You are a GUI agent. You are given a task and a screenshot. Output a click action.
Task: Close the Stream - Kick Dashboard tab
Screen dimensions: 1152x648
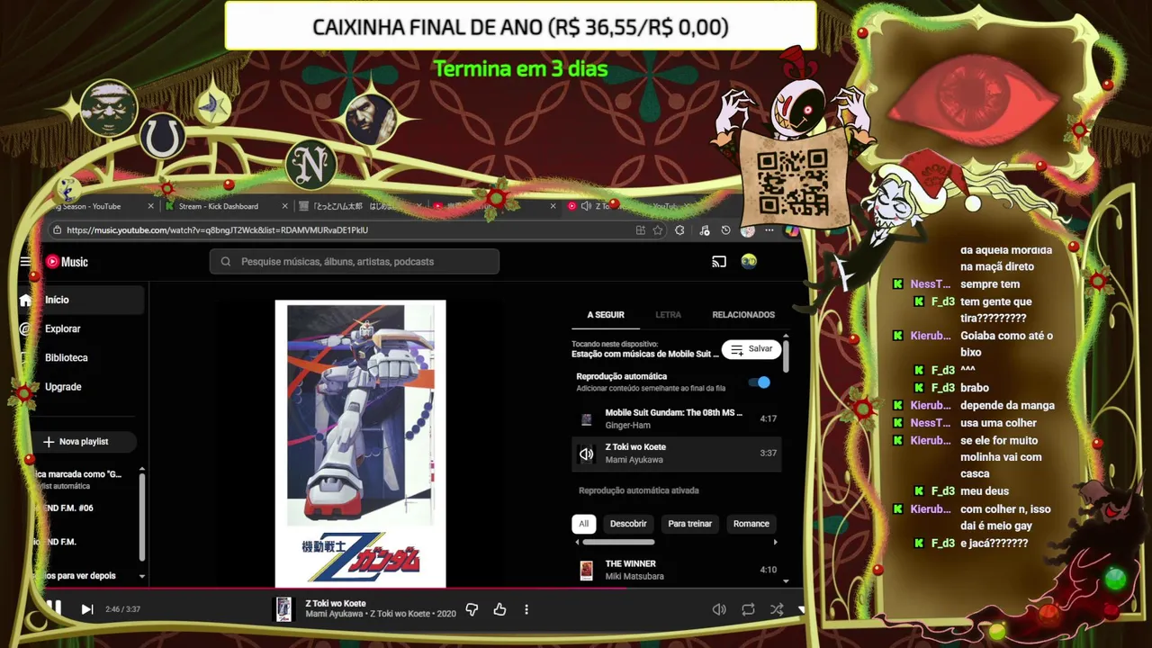(x=285, y=206)
